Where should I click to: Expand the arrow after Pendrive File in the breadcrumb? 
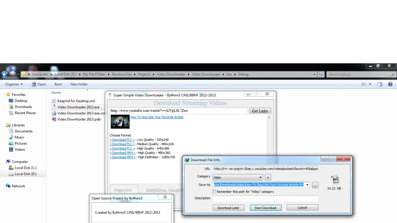click(135, 74)
